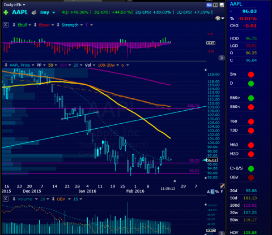Close the Volume pane with X

pos(6,199)
